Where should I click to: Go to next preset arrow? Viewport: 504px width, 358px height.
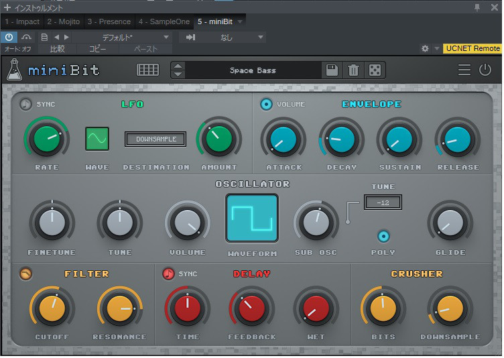[x=66, y=38]
